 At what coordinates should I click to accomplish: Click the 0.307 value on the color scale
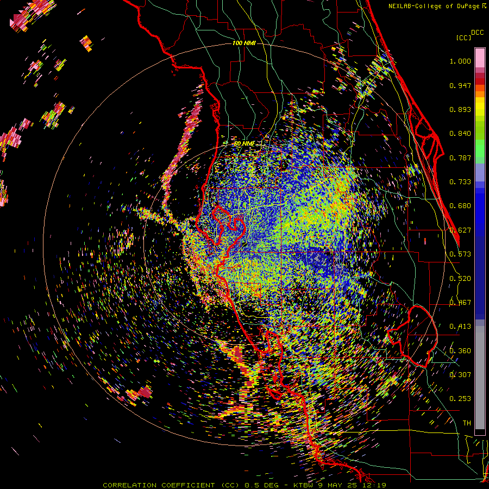(460, 375)
